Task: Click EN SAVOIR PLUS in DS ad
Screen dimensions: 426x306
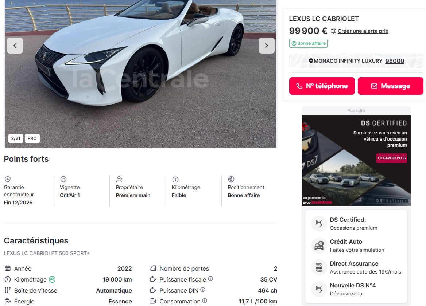Action: click(x=391, y=158)
